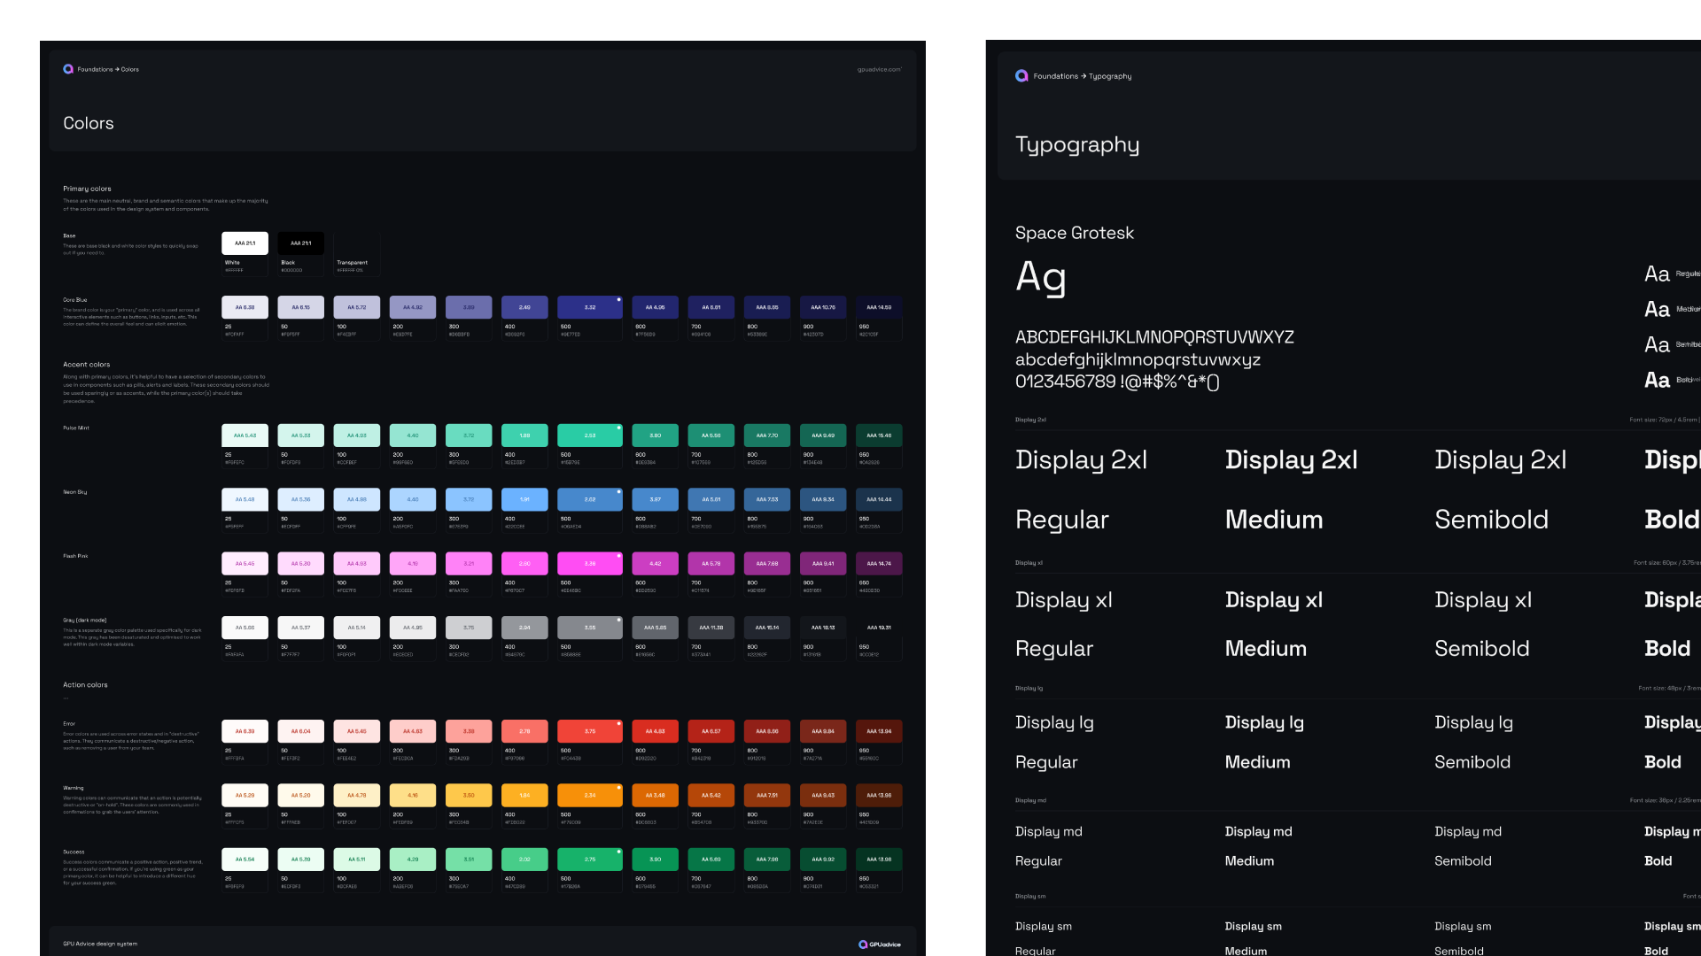The image size is (1701, 956).
Task: Select the Colors page title
Action: pos(89,123)
